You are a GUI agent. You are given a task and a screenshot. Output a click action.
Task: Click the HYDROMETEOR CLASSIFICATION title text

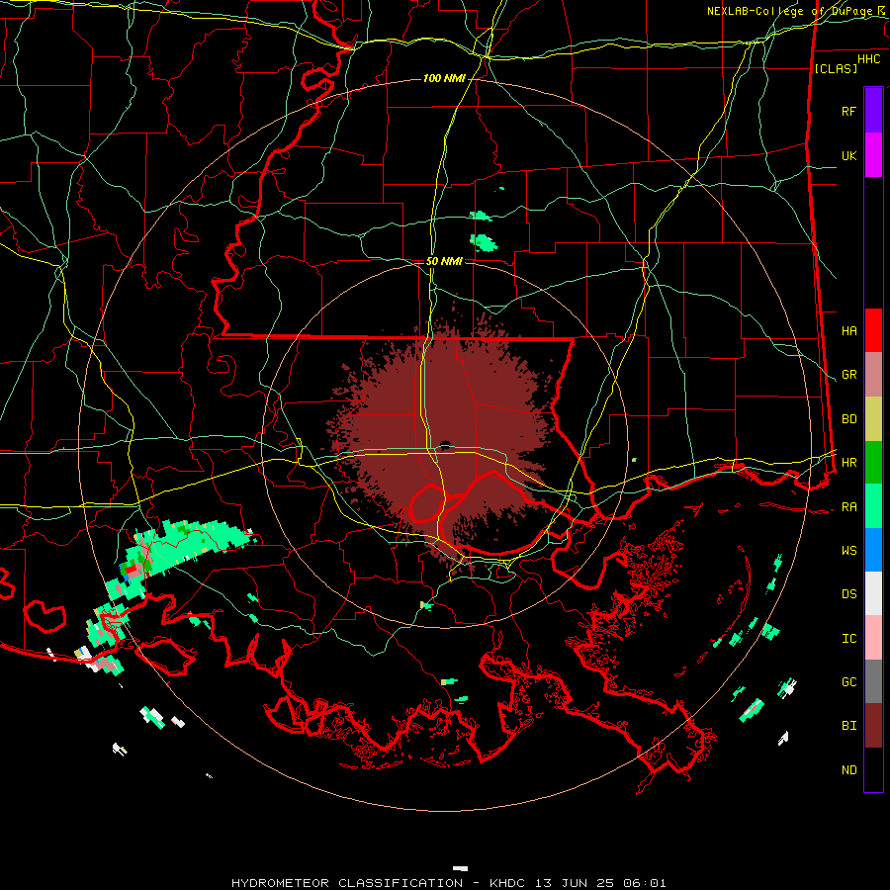pos(347,883)
